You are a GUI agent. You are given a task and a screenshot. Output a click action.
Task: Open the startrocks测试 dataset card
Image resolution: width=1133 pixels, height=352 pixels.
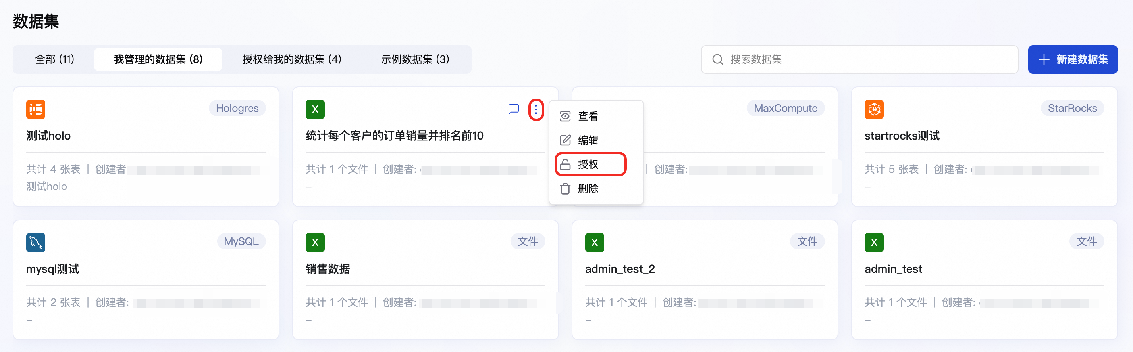[902, 136]
